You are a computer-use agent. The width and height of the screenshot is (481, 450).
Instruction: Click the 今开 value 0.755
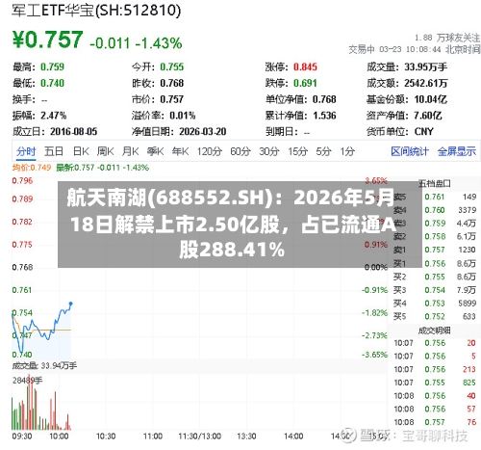coord(172,66)
